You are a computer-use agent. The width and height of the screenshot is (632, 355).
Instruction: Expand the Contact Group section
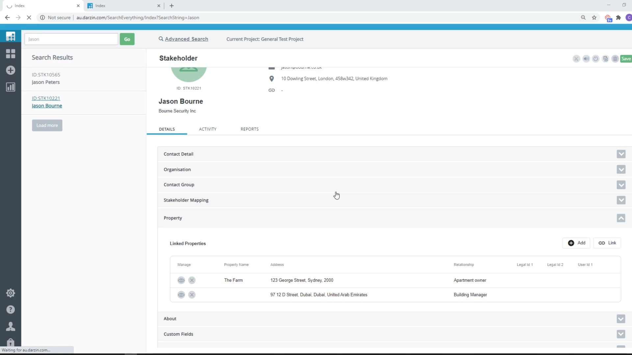(x=621, y=185)
